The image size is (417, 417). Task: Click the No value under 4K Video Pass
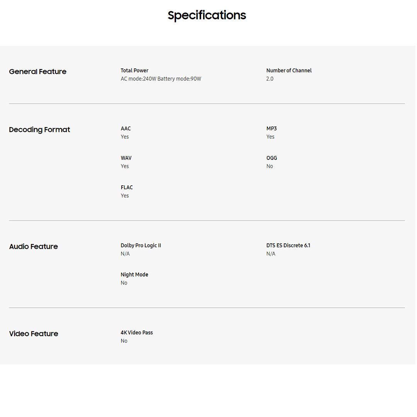[x=124, y=341]
